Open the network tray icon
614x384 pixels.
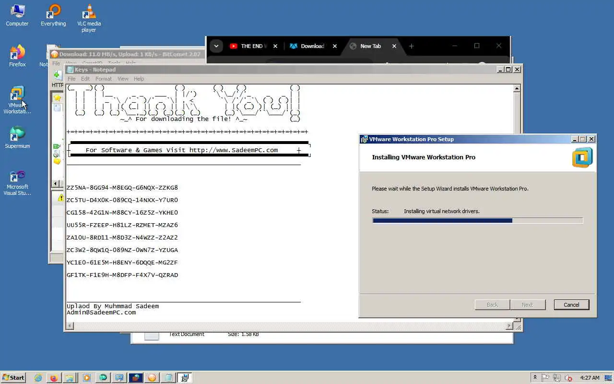(x=557, y=378)
